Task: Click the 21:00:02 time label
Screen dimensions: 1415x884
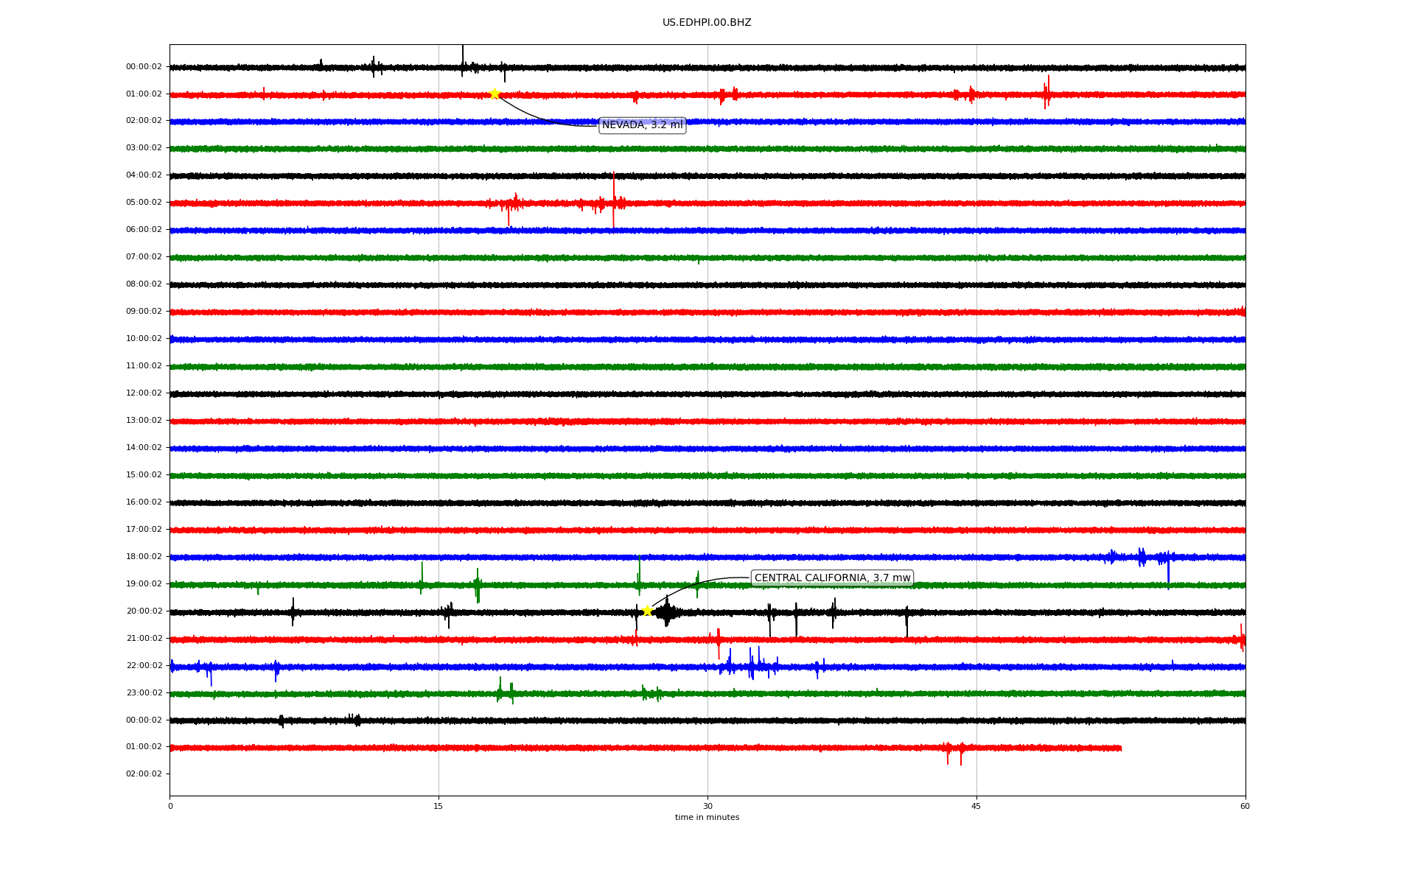Action: (144, 639)
